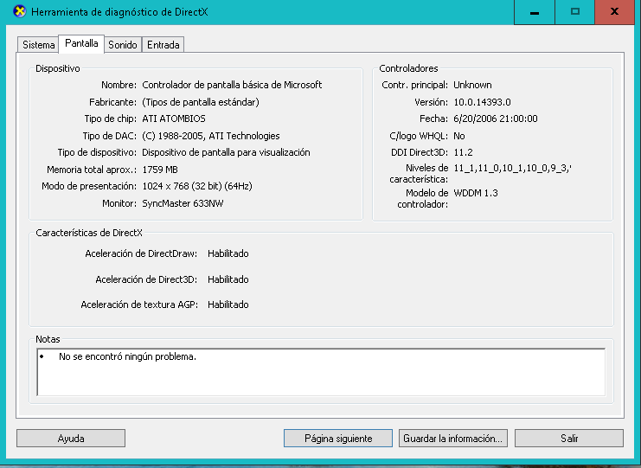Click display mode '1024 x 768 (32 bit) (64Hz)'
Image resolution: width=641 pixels, height=468 pixels.
[x=197, y=186]
